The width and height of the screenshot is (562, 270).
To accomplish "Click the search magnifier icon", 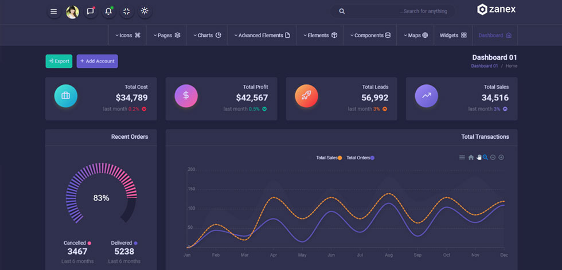I will [342, 11].
